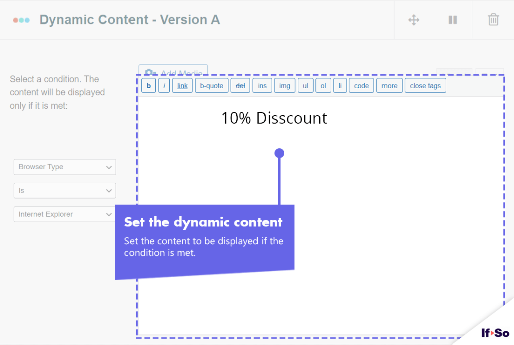The height and width of the screenshot is (345, 514).
Task: Insert blockquote with b-quote button
Action: 212,86
